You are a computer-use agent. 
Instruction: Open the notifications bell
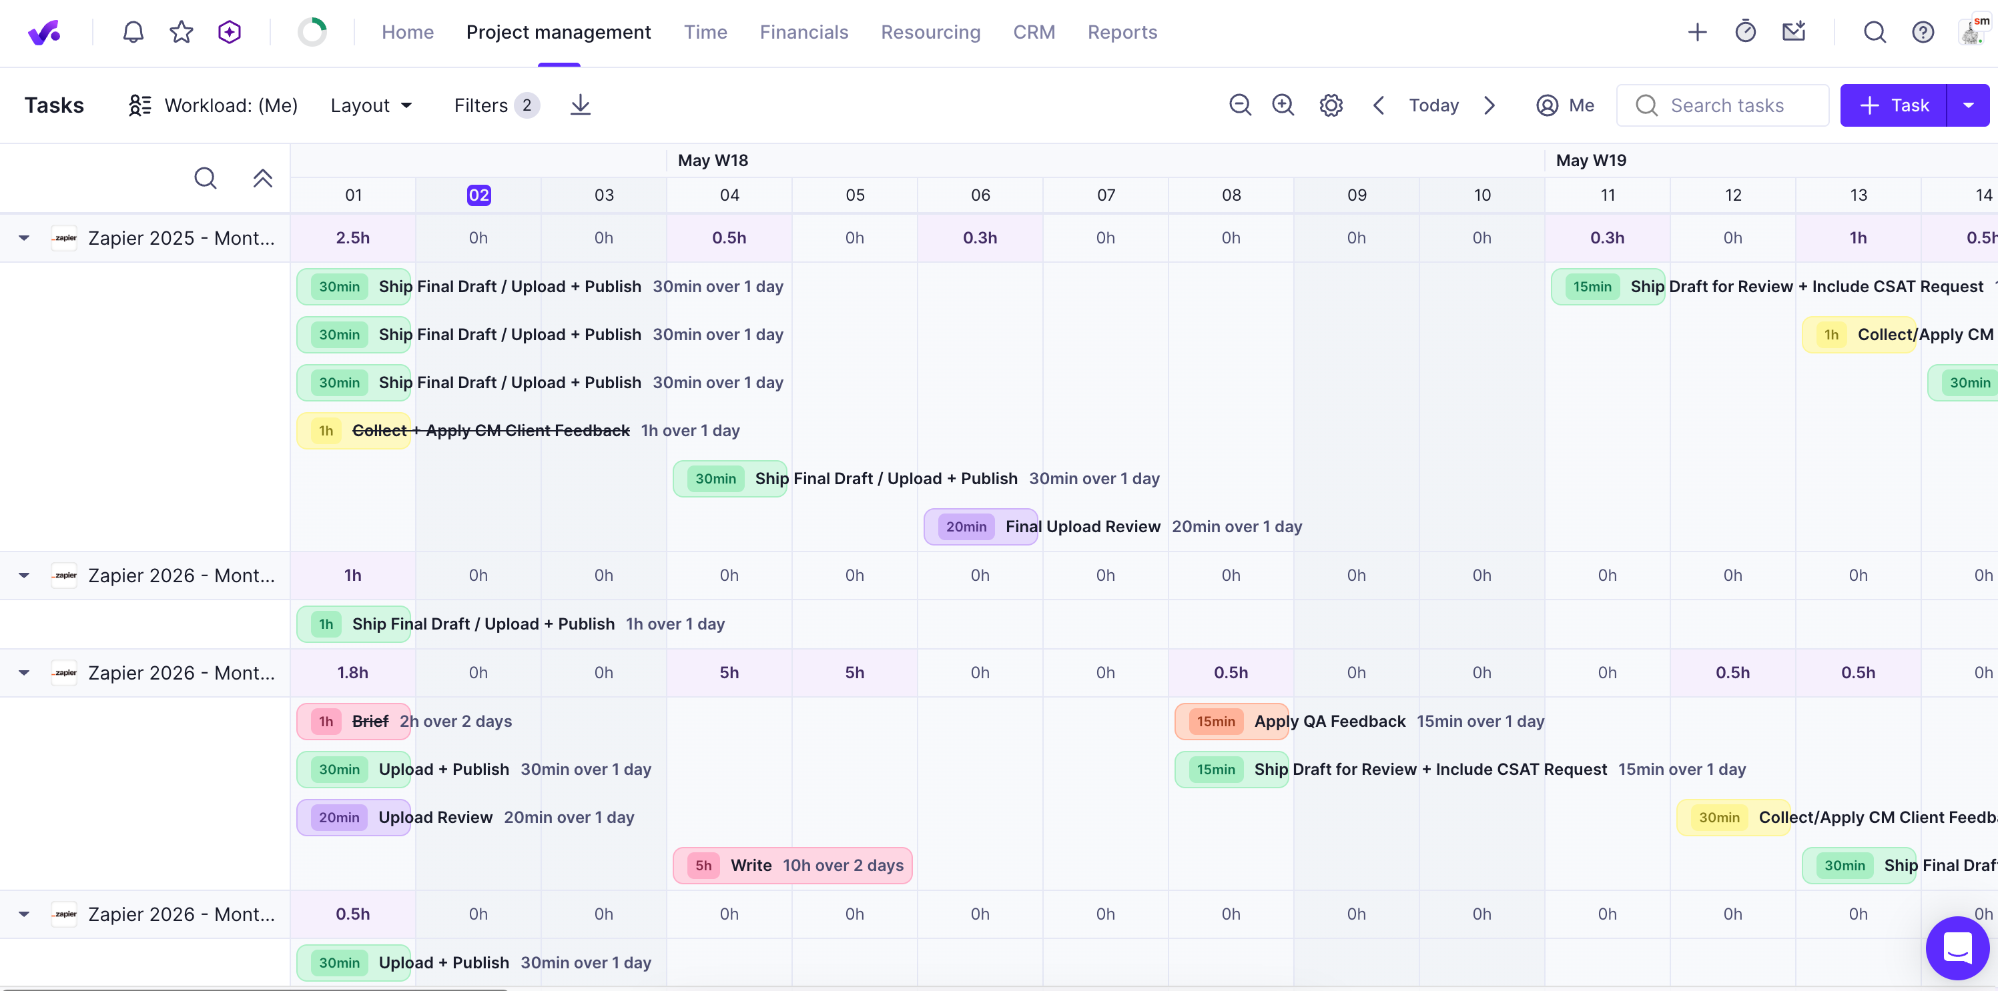point(133,32)
